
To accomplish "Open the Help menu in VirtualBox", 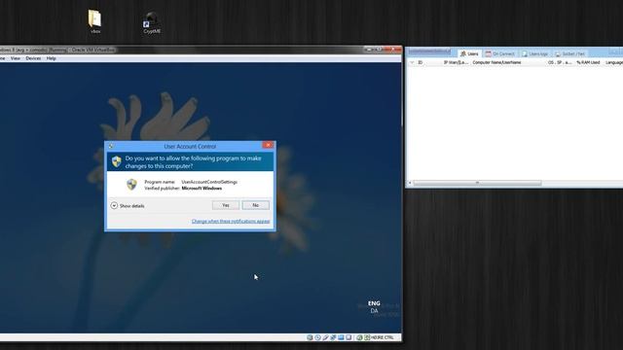I will pos(51,58).
